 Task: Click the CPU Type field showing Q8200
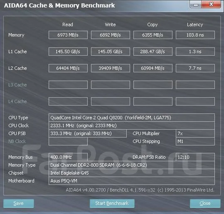(132, 118)
